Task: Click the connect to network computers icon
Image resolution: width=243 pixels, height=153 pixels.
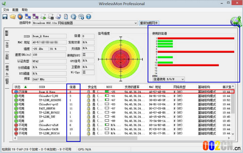Action: [28, 17]
